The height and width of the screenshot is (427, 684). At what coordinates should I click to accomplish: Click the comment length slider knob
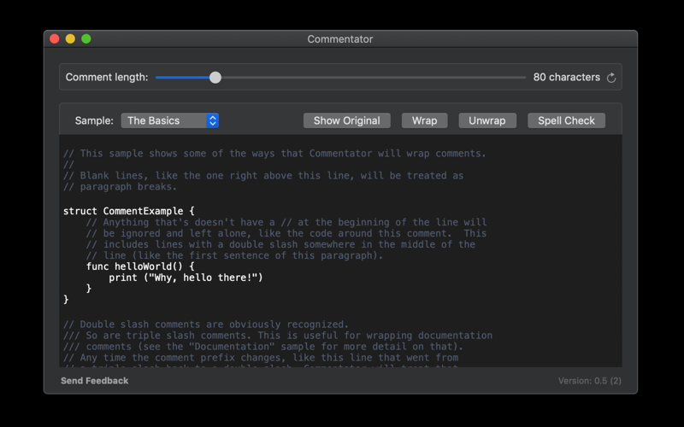click(215, 78)
